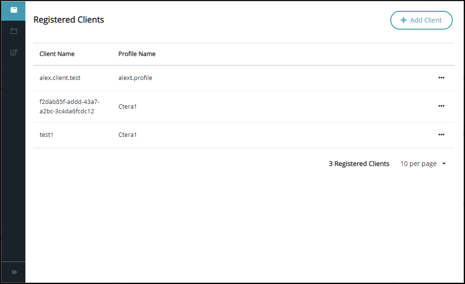Expand the sidebar with double chevron
Image resolution: width=465 pixels, height=284 pixels.
14,272
